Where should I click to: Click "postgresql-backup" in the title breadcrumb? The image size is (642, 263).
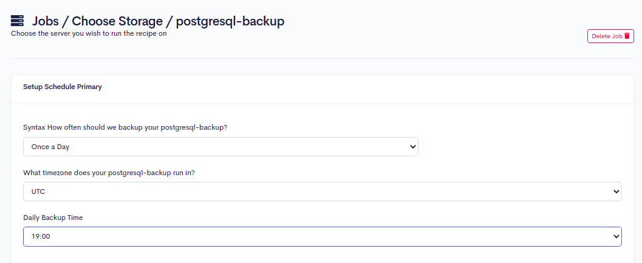click(230, 21)
